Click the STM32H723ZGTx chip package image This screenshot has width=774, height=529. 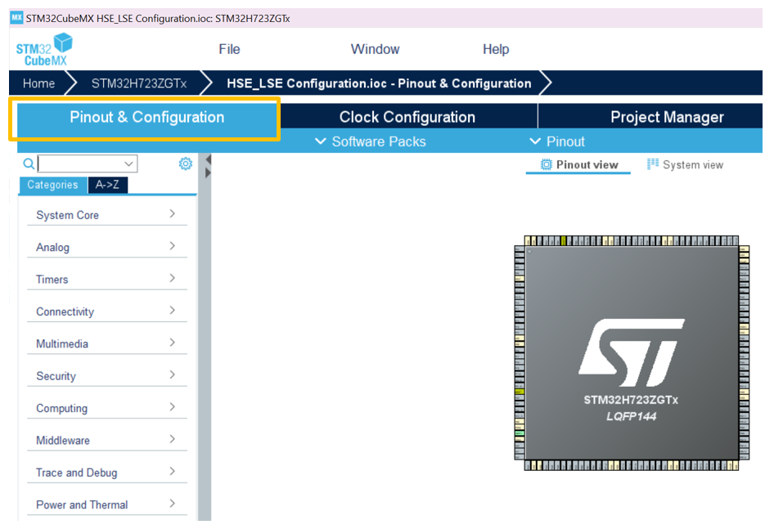(x=632, y=353)
